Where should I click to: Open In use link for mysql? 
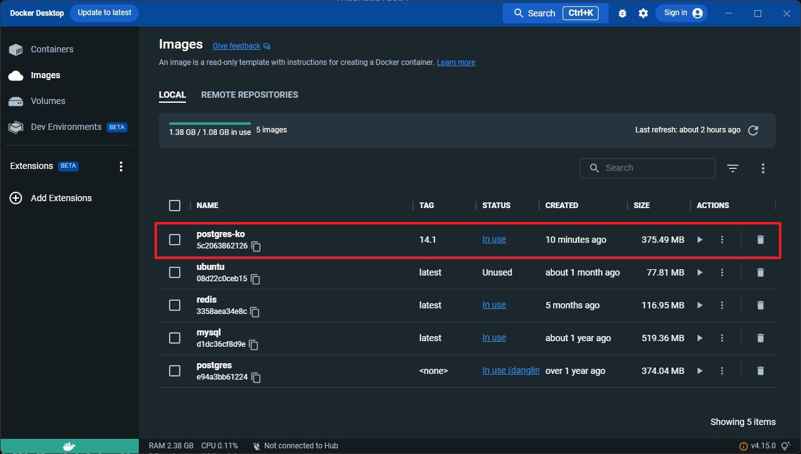(x=494, y=338)
